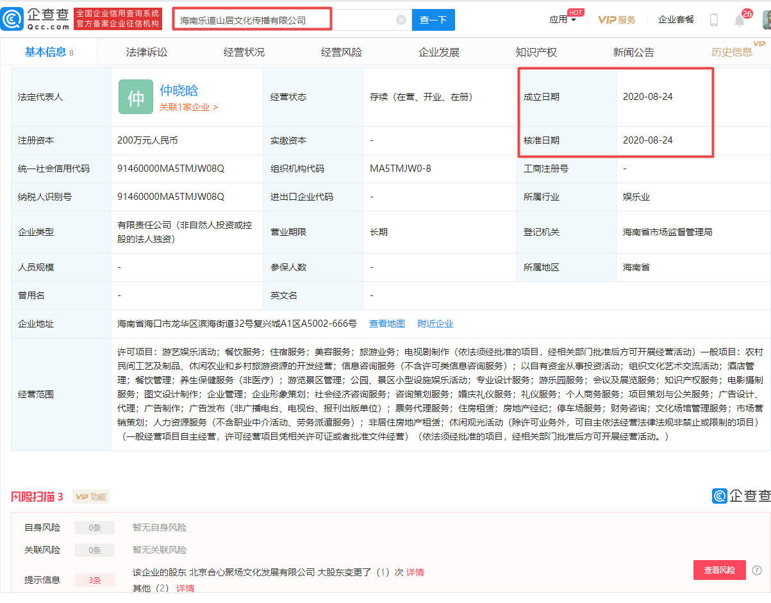Click the 核准日期 value 2020-08-24
Image resolution: width=771 pixels, height=603 pixels.
pos(648,140)
